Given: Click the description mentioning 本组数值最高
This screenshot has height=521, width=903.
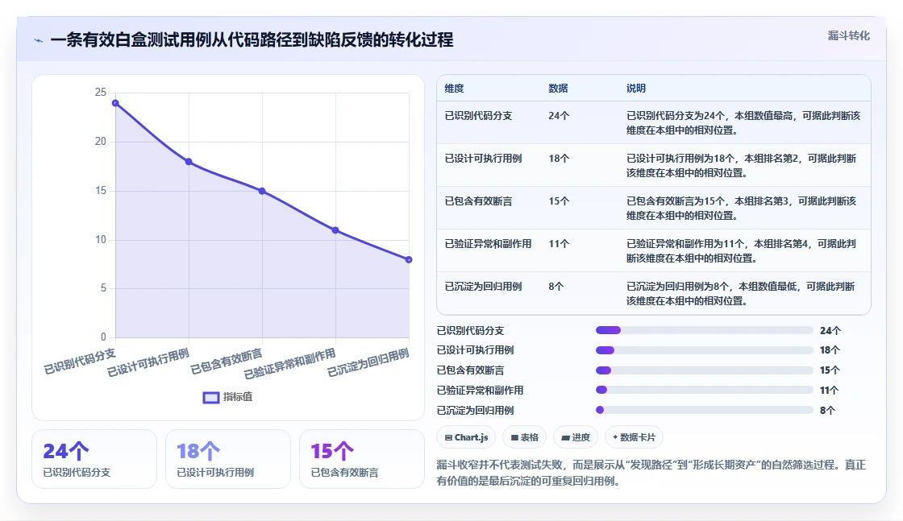Looking at the screenshot, I should tap(743, 123).
